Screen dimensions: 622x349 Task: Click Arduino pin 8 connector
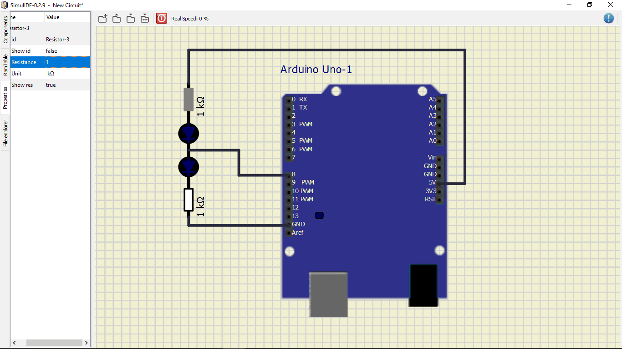[288, 174]
